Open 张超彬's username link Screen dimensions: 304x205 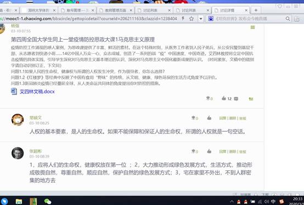point(36,151)
